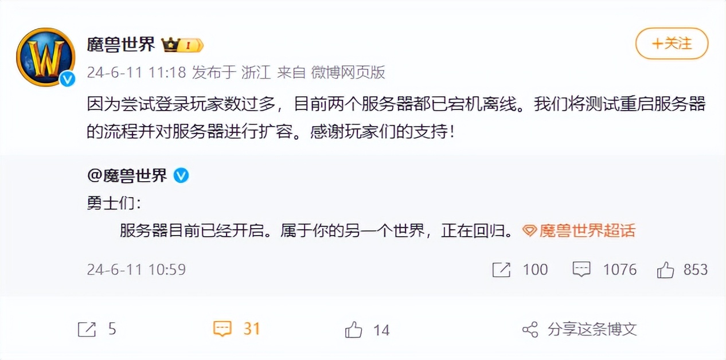Open the original post timestamp 24-6-11 10:59
Screen dimensions: 726x360
[x=136, y=269]
